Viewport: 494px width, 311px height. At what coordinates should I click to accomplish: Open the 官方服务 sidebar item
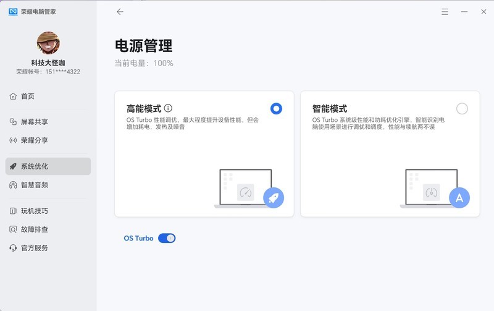pos(48,248)
